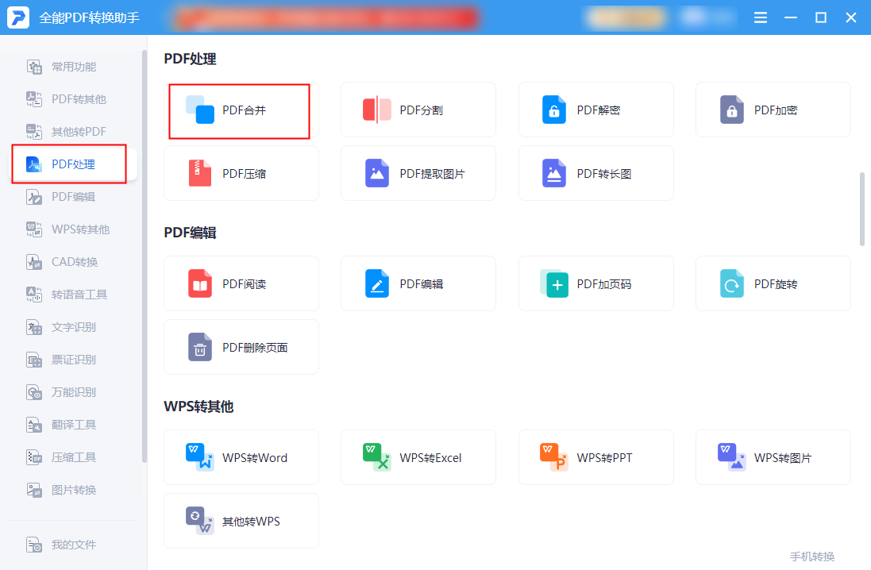
Task: Open the hamburger menu in title bar
Action: [x=761, y=17]
